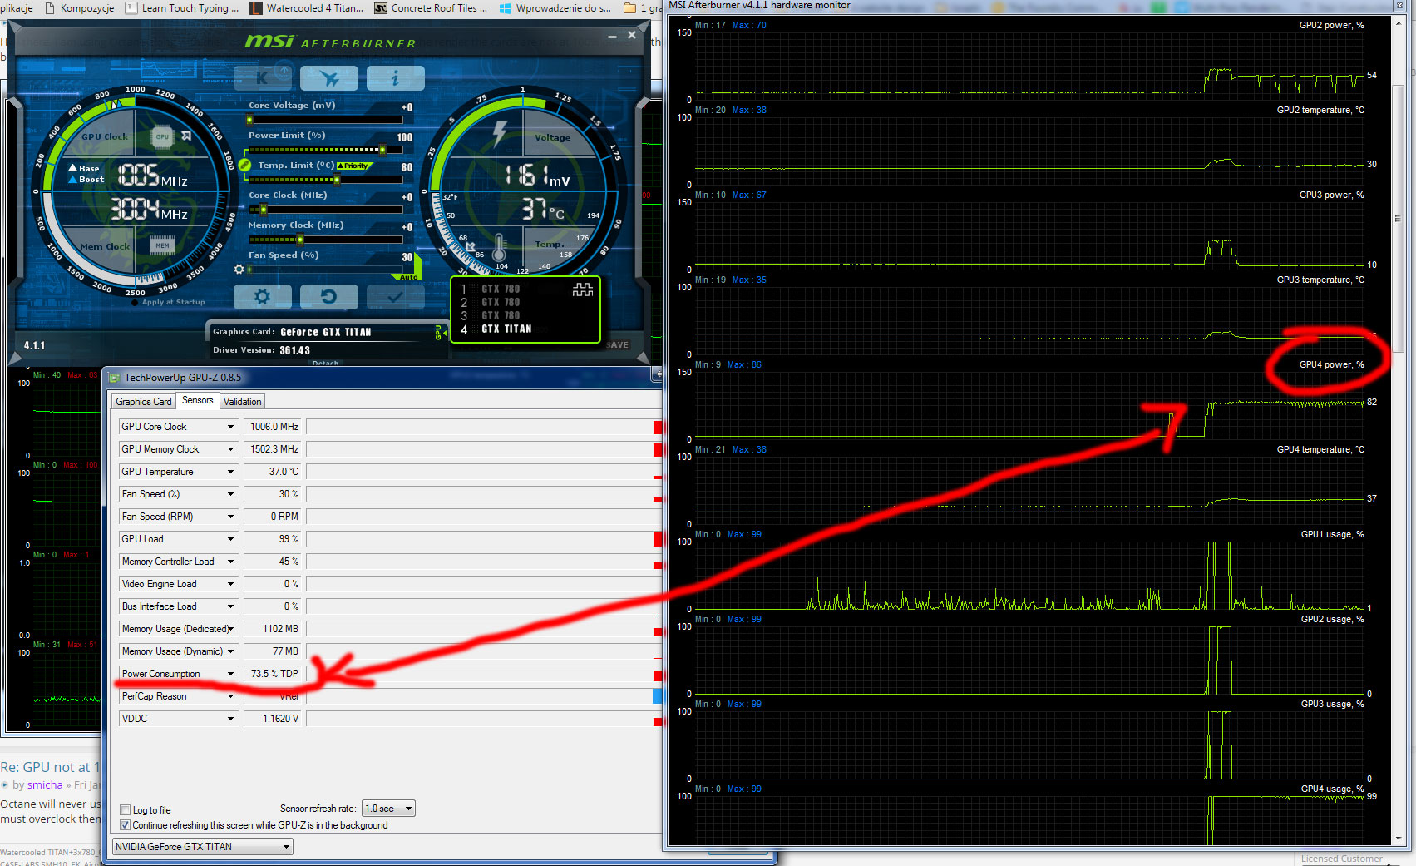Image resolution: width=1416 pixels, height=866 pixels.
Task: Open Afterburner settings gear button
Action: [263, 296]
